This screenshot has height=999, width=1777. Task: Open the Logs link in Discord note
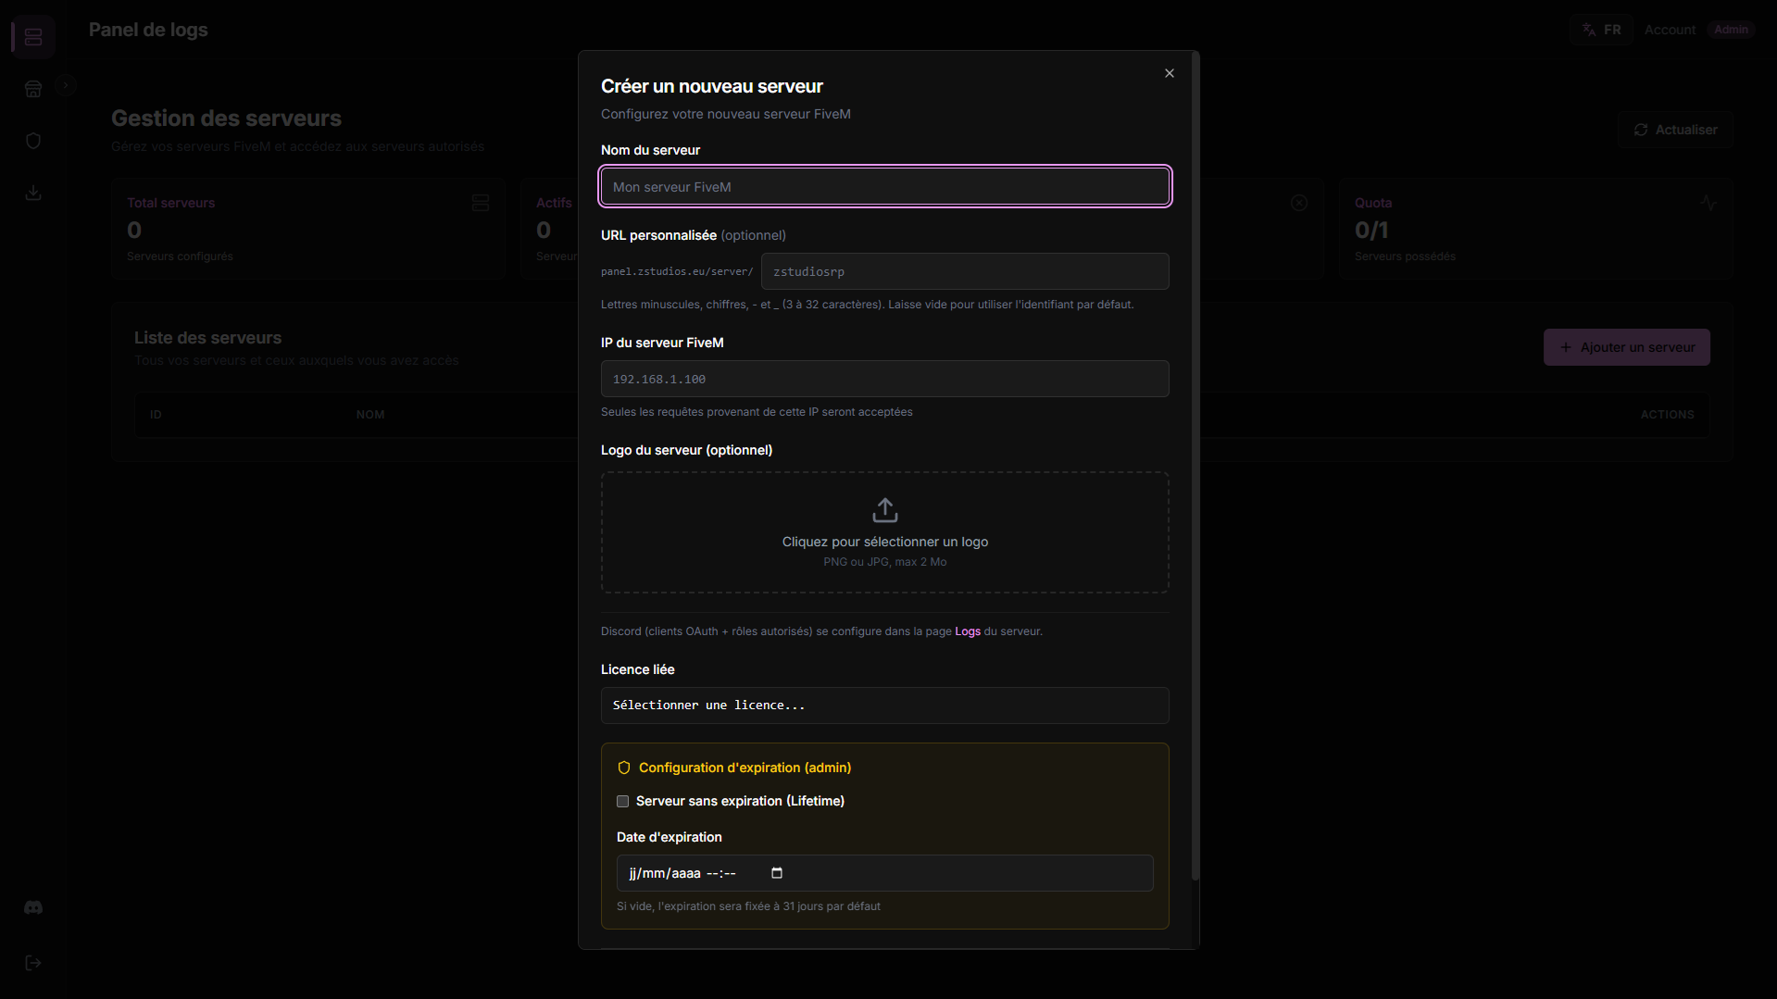[x=968, y=631]
